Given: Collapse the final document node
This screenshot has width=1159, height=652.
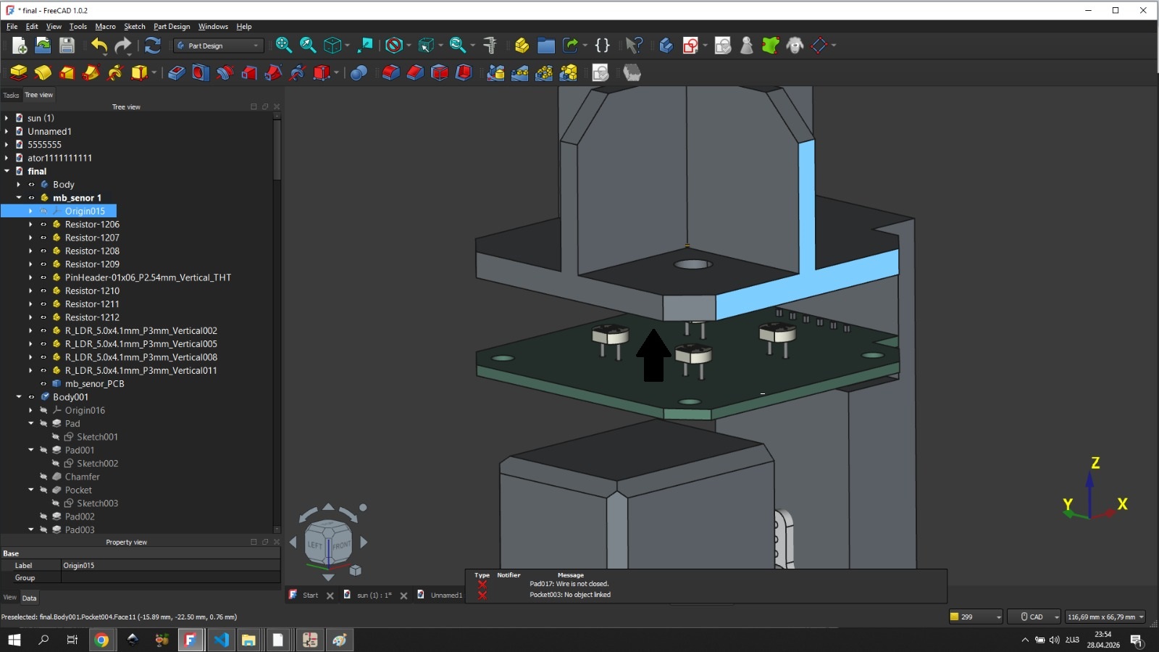Looking at the screenshot, I should pos(7,171).
